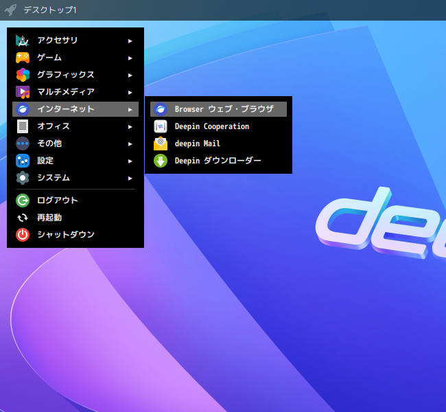Screen dimensions: 446x412
Task: Click the デスクトップ1 desktop label
Action: (50, 10)
